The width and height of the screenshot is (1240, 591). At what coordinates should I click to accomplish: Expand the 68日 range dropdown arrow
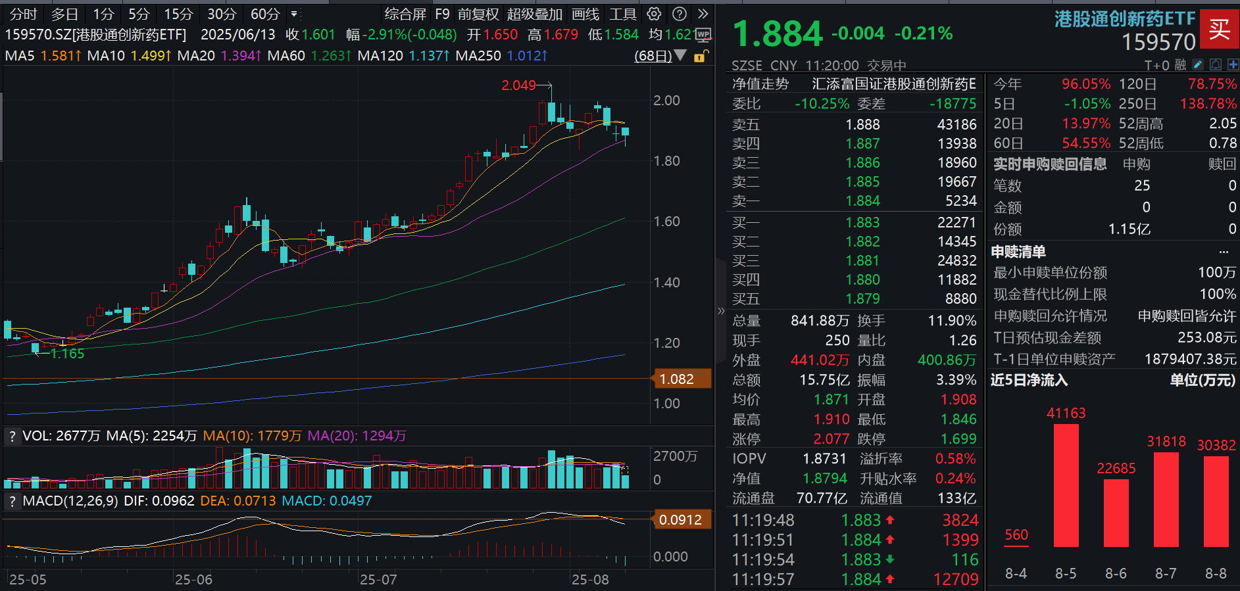[680, 56]
